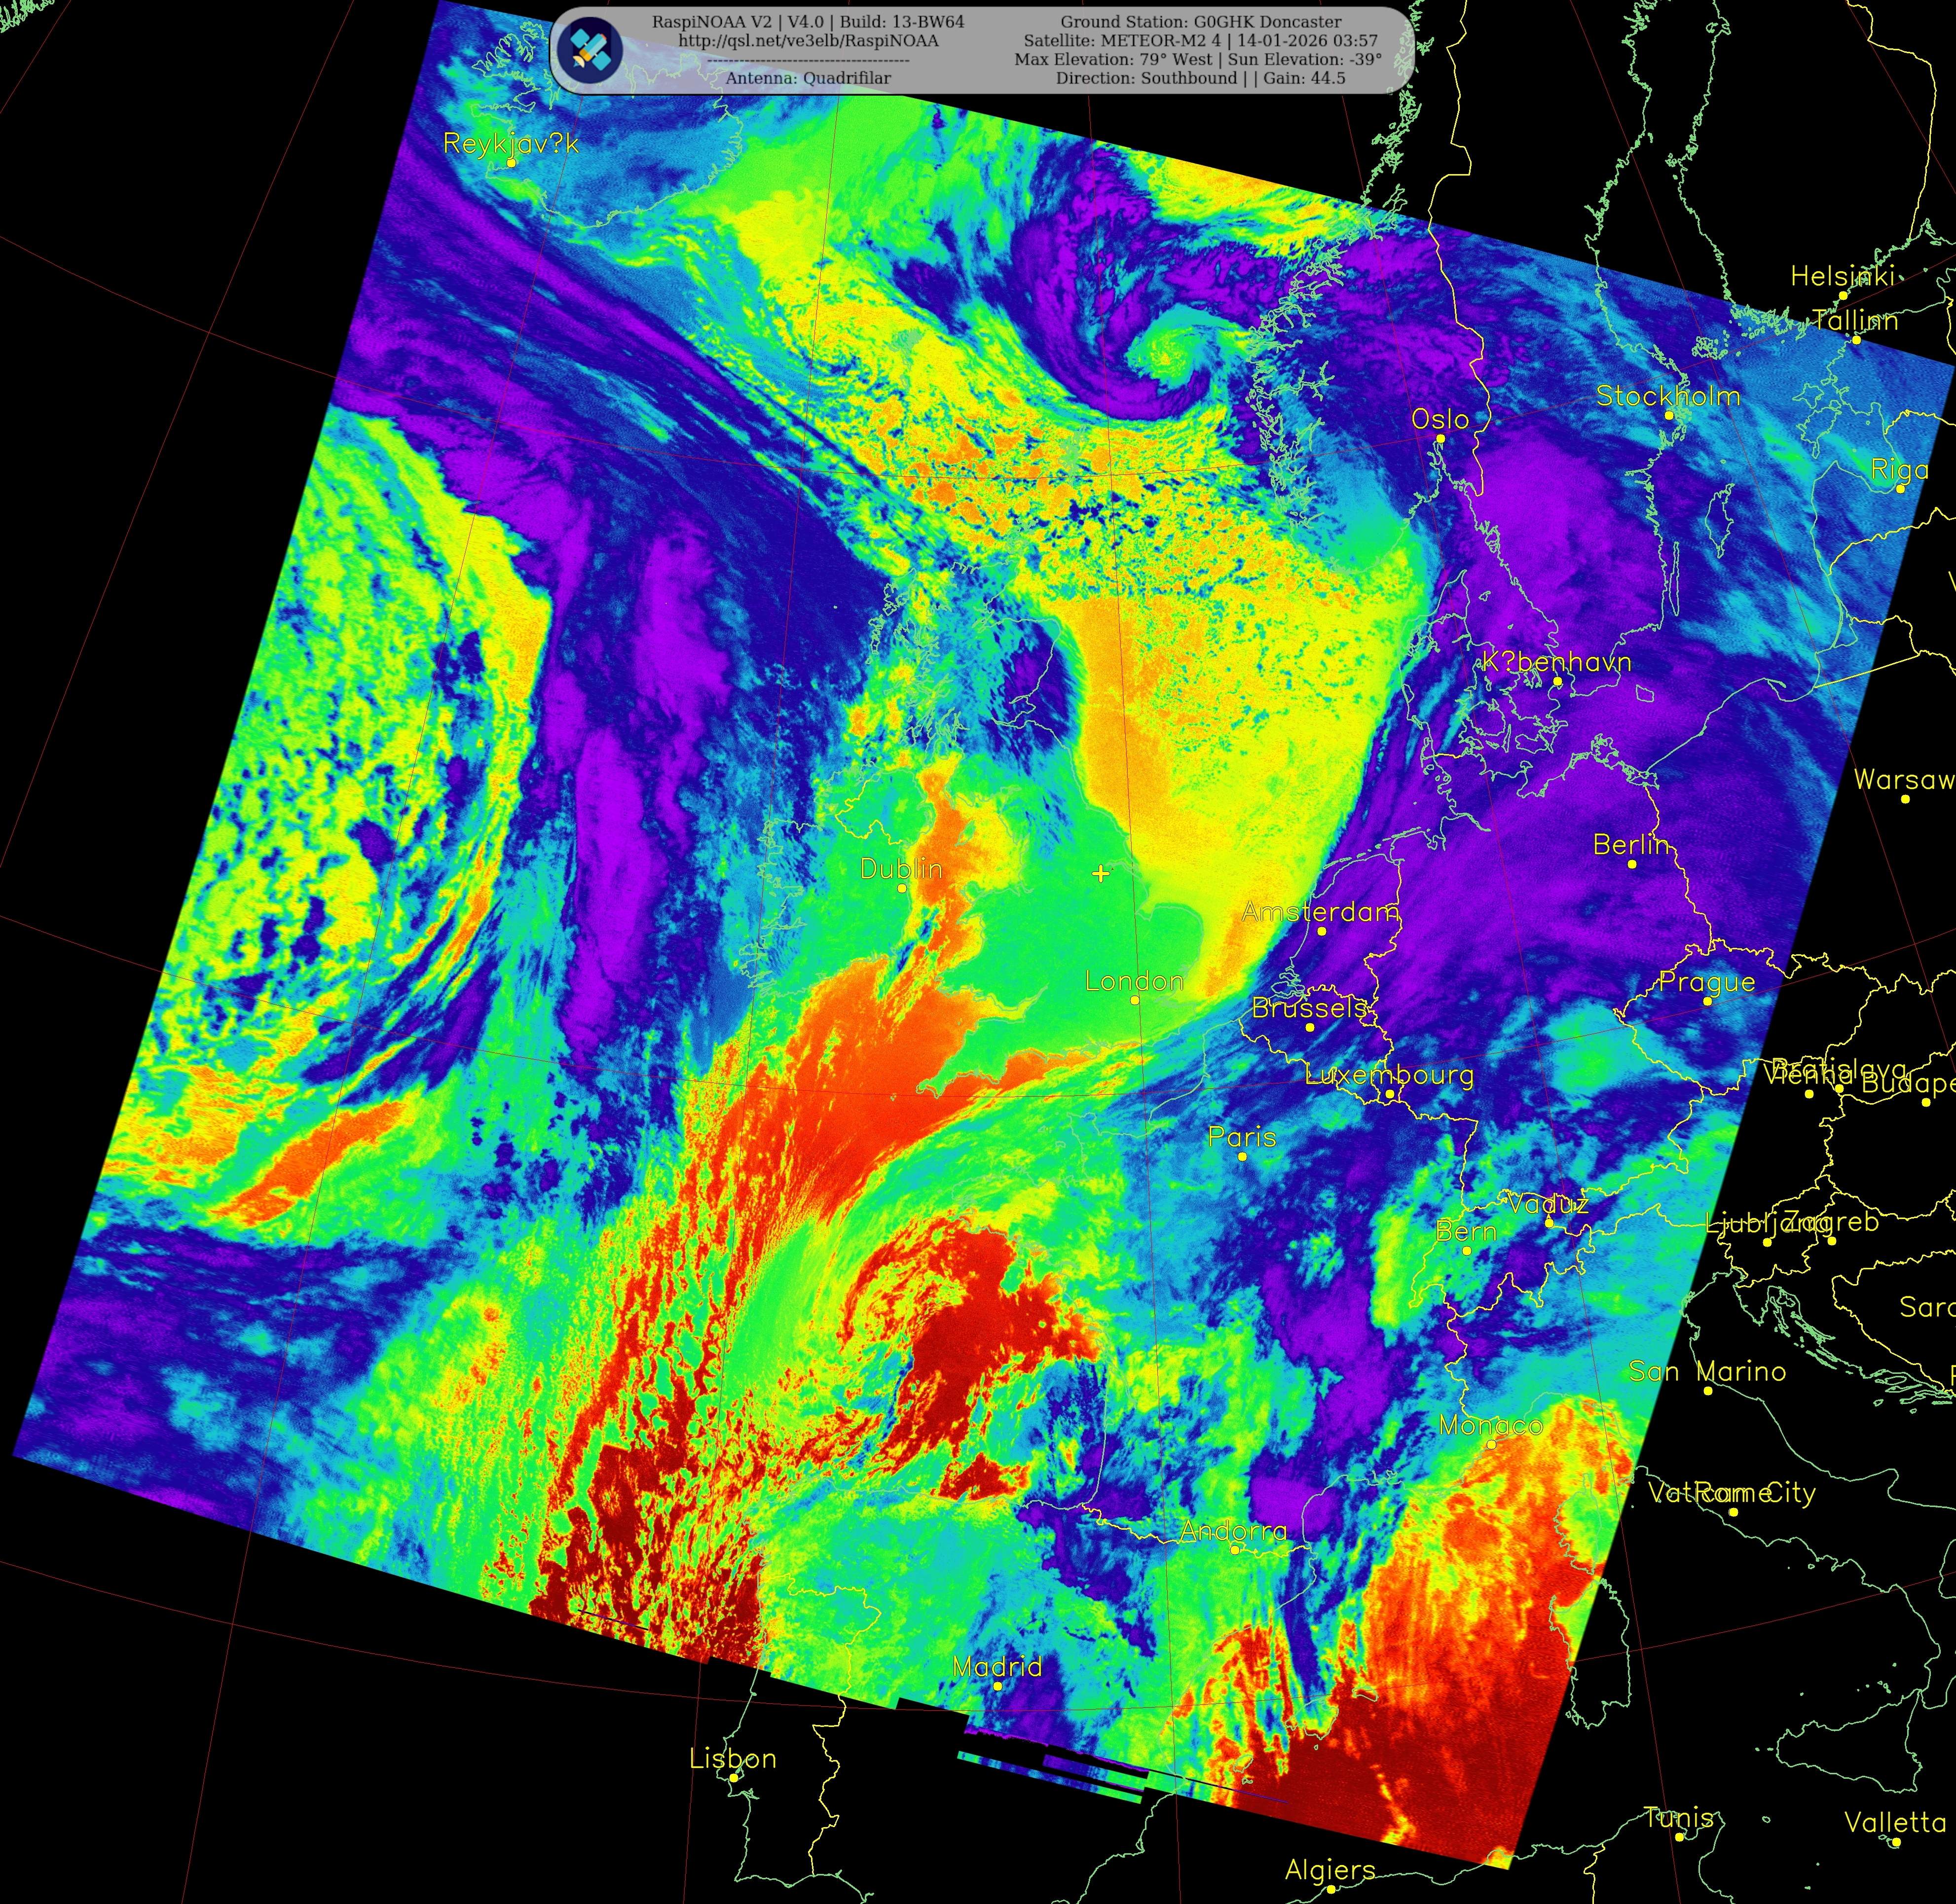Click the Lisbon city marker dot
This screenshot has width=1956, height=1904.
pyautogui.click(x=734, y=1778)
